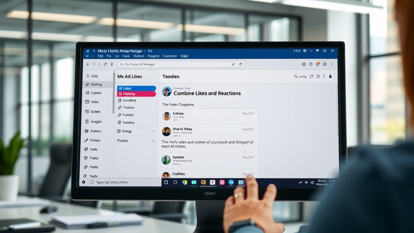Screen dimensions: 414x233
Task: Open "Akos" in the sidebar
Action: point(92,102)
